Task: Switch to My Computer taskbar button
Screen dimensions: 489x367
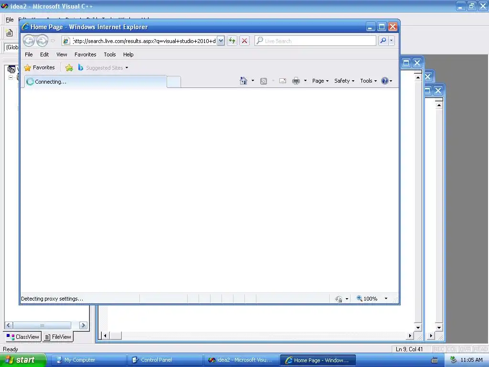Action: (88, 360)
